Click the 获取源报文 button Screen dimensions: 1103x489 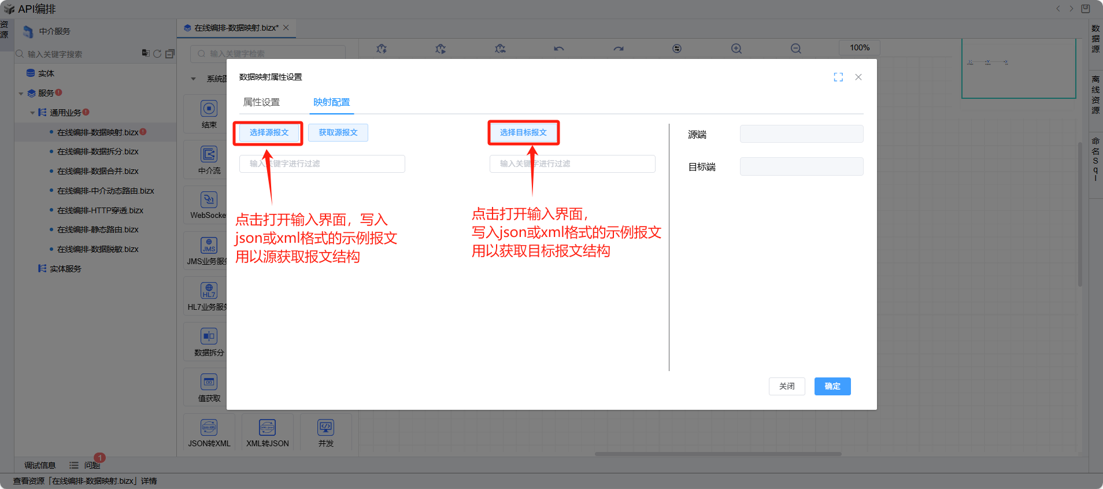pyautogui.click(x=338, y=133)
